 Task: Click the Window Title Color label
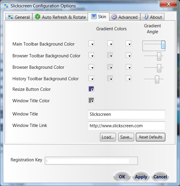click(31, 101)
